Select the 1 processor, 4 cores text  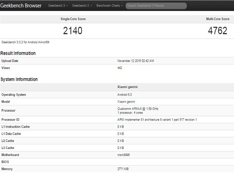click(130, 113)
